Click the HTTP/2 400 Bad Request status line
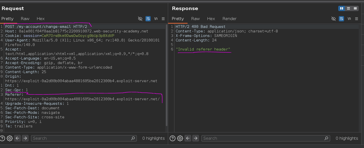The width and height of the screenshot is (364, 148). (x=201, y=27)
